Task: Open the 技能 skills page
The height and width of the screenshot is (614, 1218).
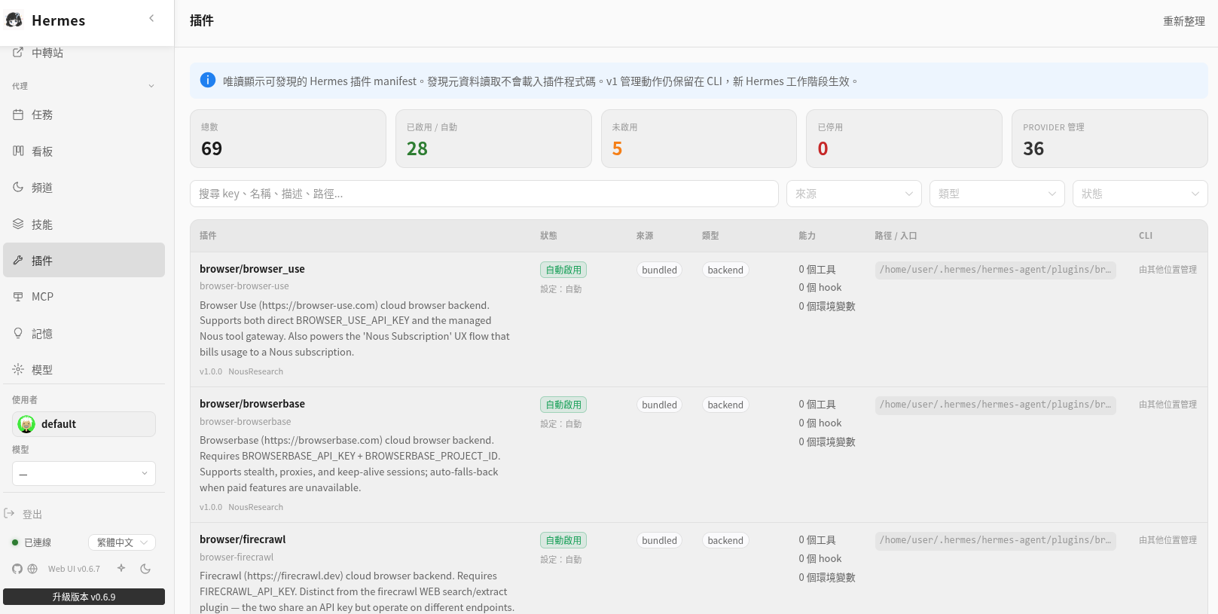Action: (x=84, y=225)
